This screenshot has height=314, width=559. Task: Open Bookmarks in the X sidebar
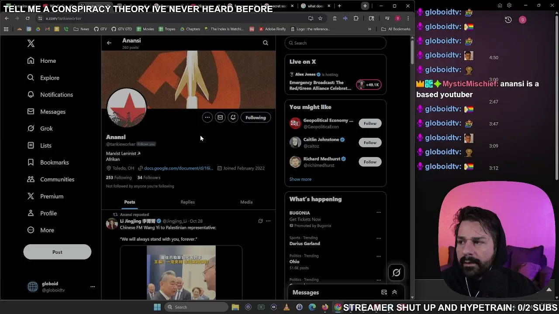pos(48,162)
